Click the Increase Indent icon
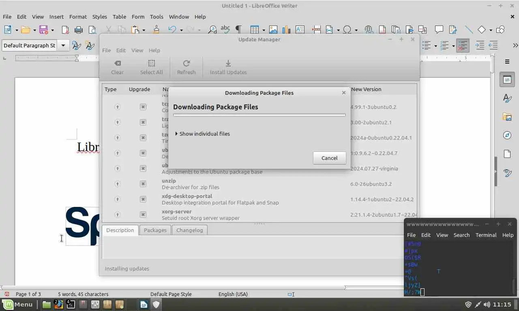 [x=480, y=45]
